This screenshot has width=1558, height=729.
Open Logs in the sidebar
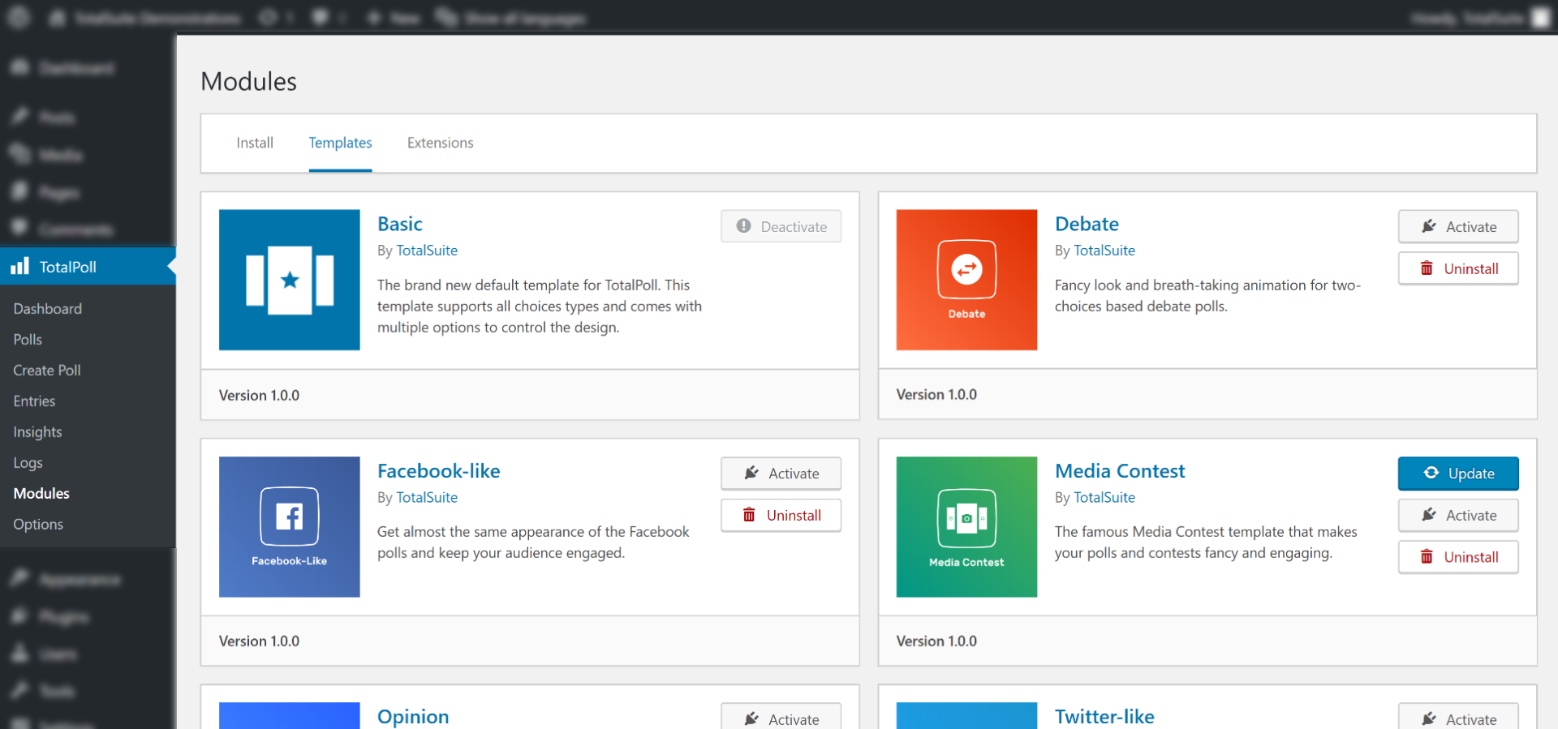[28, 463]
